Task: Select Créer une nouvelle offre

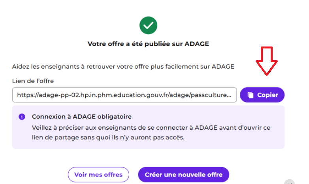Action: point(183,175)
